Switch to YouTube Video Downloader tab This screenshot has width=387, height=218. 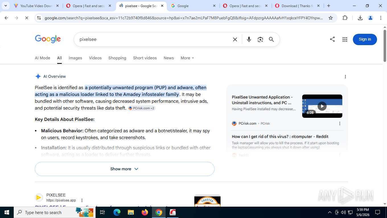pyautogui.click(x=36, y=6)
